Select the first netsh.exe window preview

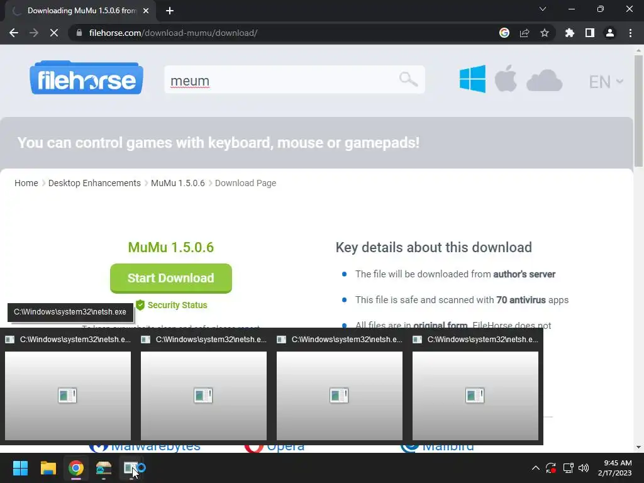click(68, 396)
